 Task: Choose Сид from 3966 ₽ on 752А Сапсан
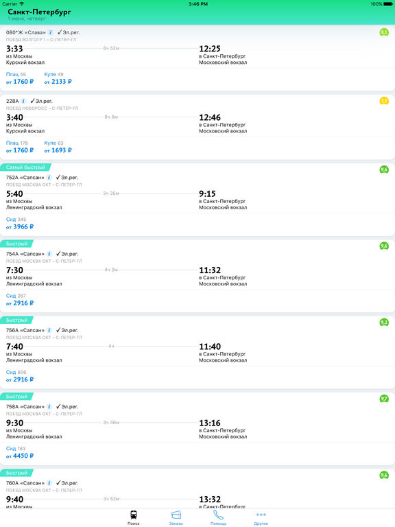click(20, 223)
